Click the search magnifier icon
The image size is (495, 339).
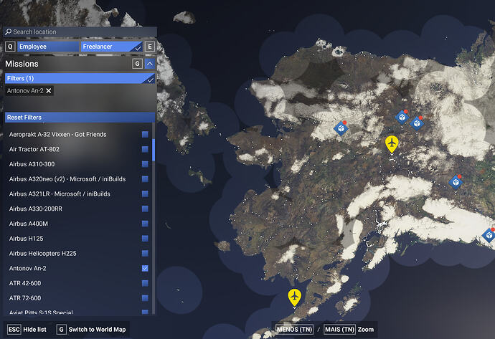(x=8, y=32)
